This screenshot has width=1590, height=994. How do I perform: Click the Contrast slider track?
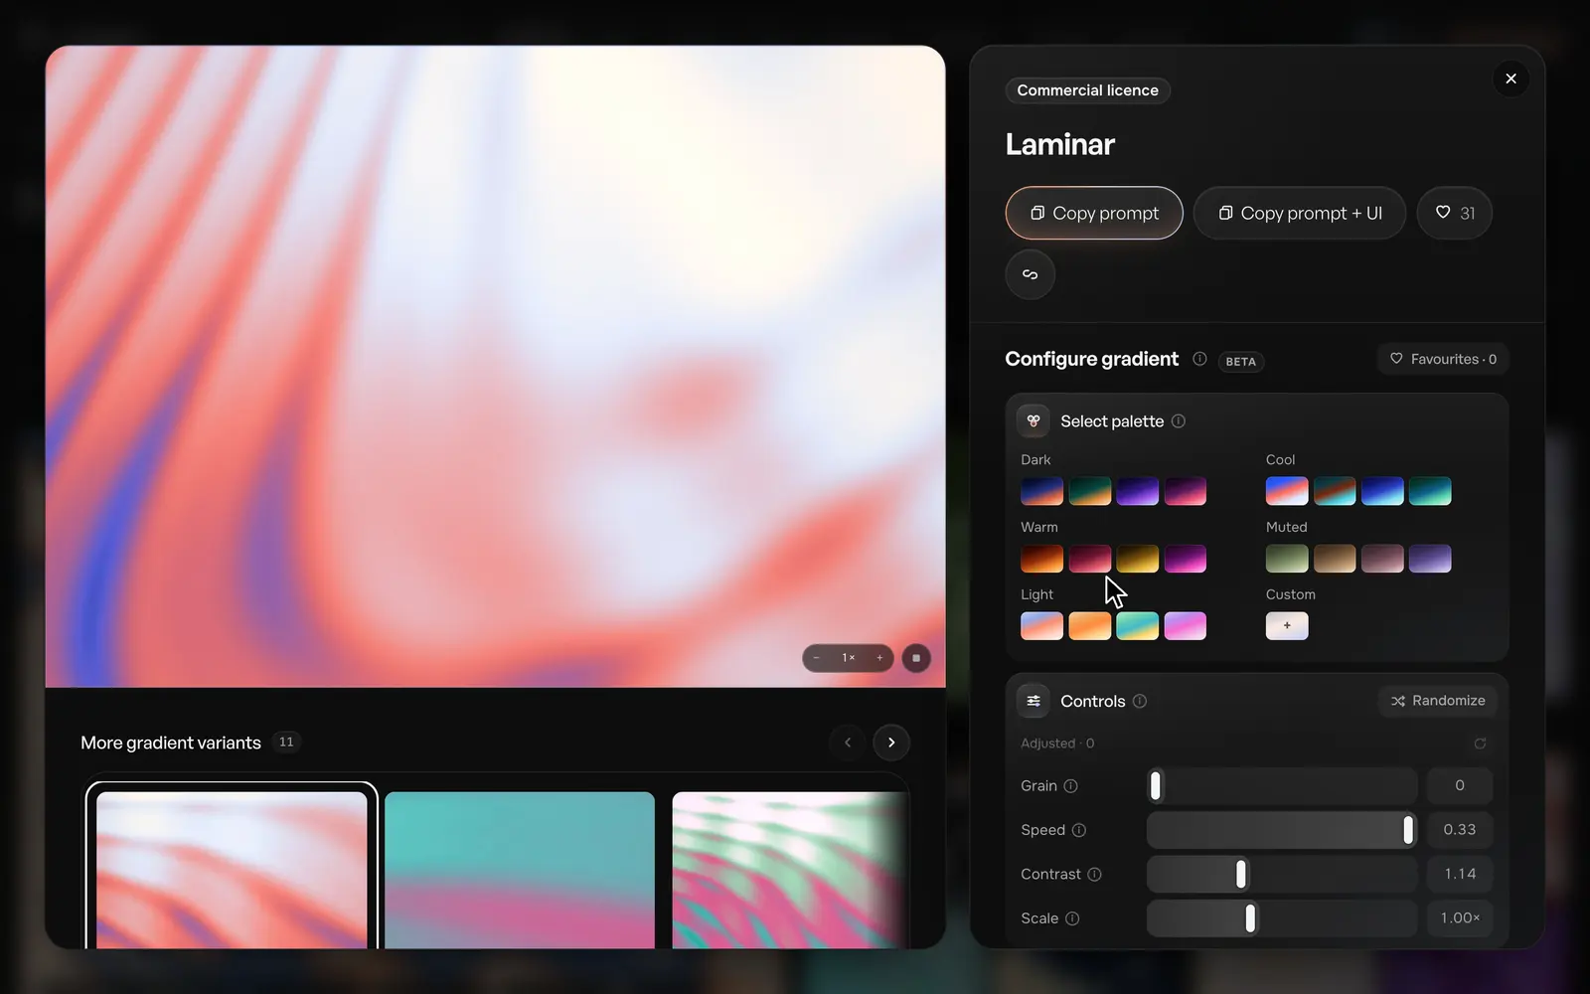pos(1282,874)
